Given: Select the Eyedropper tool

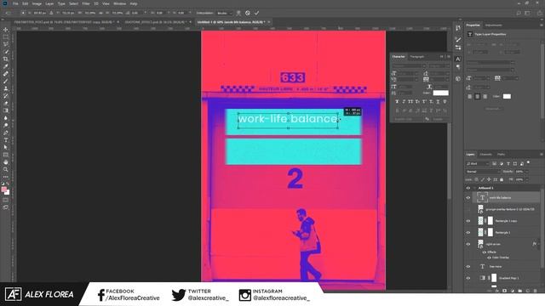Looking at the screenshot, I should (x=6, y=66).
